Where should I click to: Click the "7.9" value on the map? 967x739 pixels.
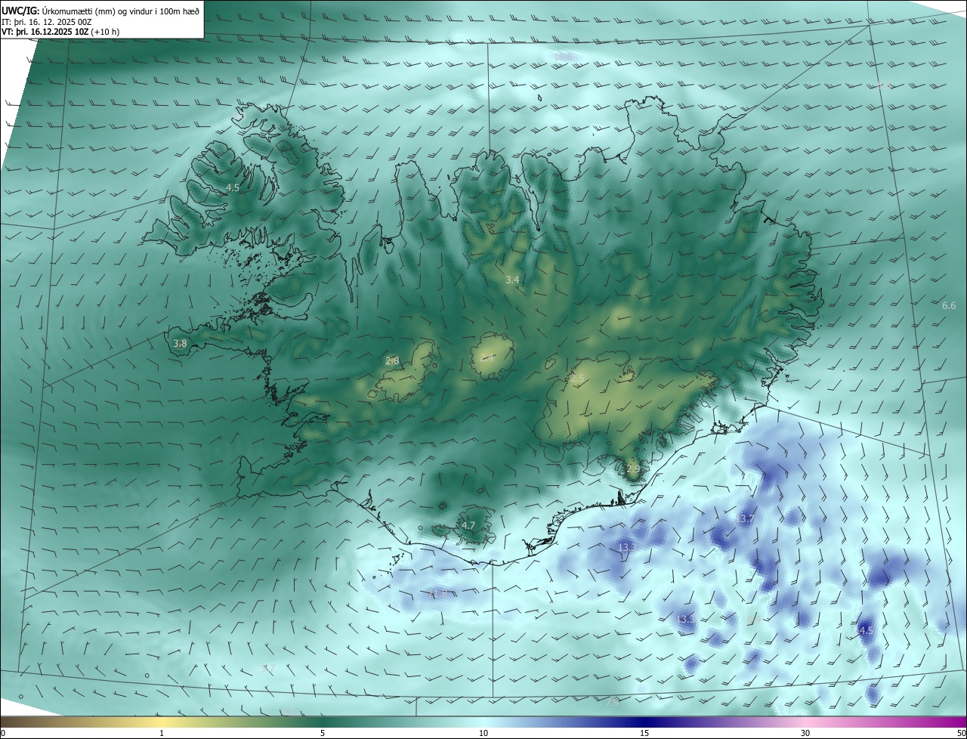612,702
